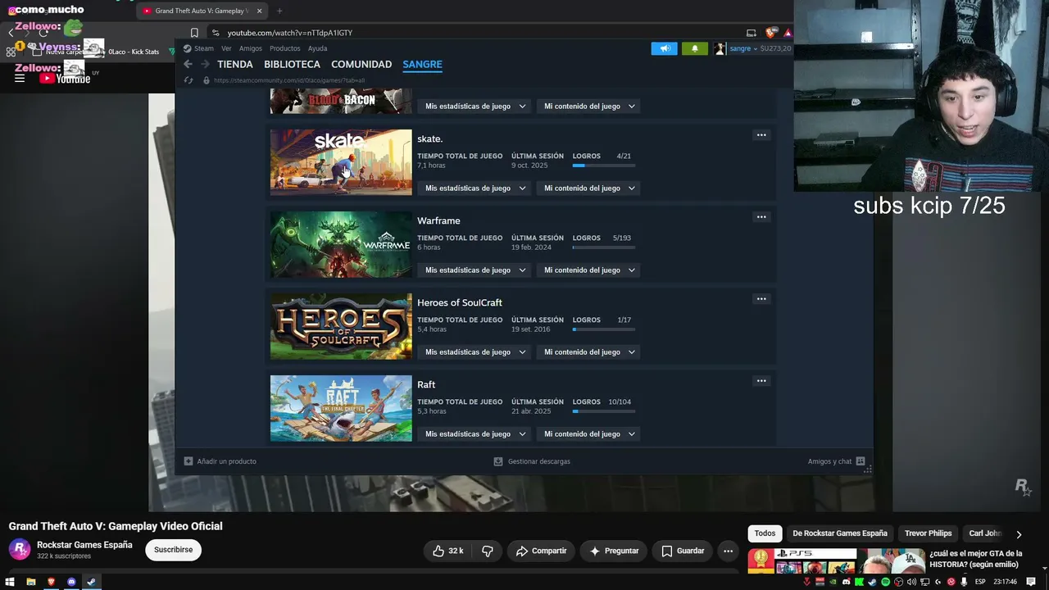Expand Mis estadísticas de juego for Blood and Bacon
The height and width of the screenshot is (590, 1049).
tap(475, 107)
